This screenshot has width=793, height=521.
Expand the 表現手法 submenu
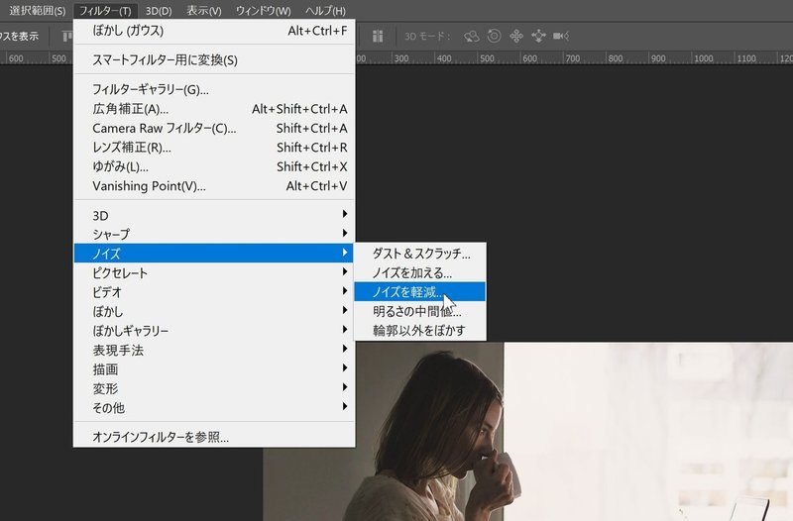coord(214,350)
